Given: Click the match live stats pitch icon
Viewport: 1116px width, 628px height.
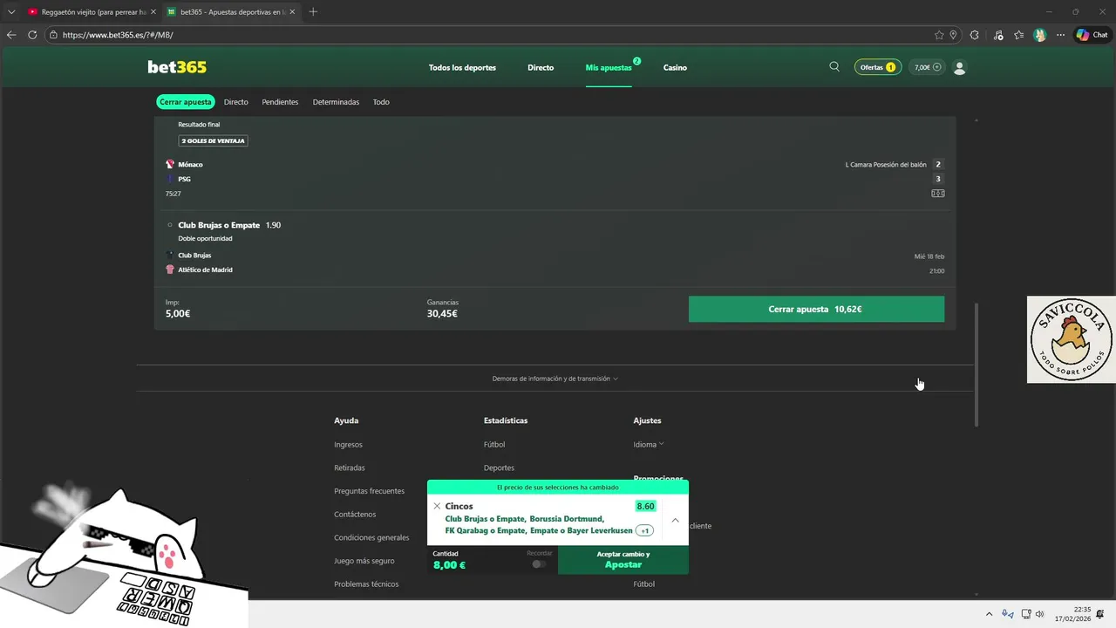Looking at the screenshot, I should coord(938,194).
